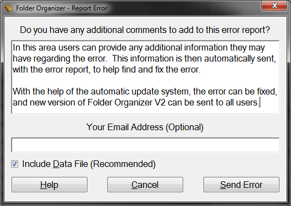Click the "Folder Organizer - Report Error" title text
The height and width of the screenshot is (206, 291).
[x=62, y=8]
